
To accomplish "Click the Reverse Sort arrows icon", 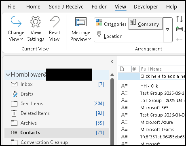I will coord(180,19).
